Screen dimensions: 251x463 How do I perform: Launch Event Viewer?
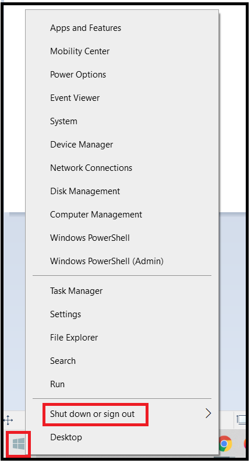(x=75, y=98)
